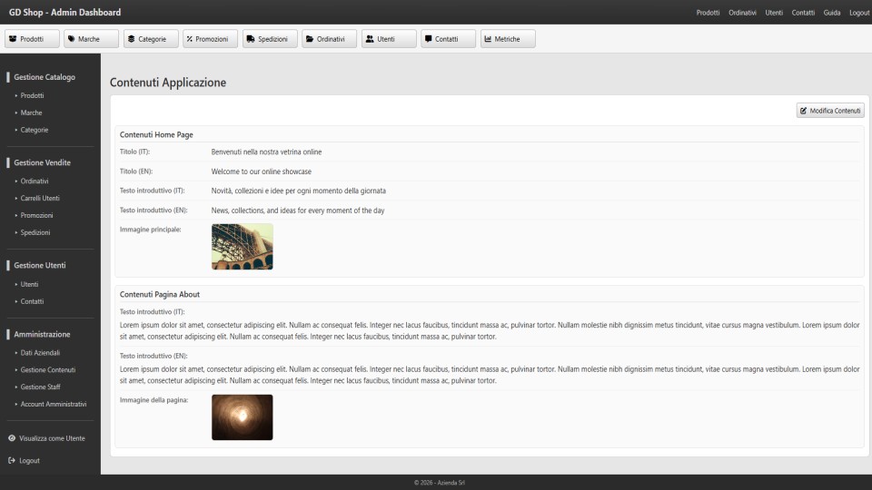The width and height of the screenshot is (872, 490).
Task: Open Carrelli Utenti in the sidebar
Action: (40, 199)
